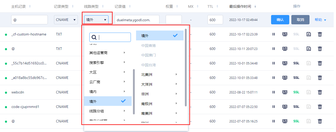Image resolution: width=336 pixels, height=132 pixels.
Task: Click the record value field duelmeta.ygodl.com.
Action: pyautogui.click(x=137, y=20)
